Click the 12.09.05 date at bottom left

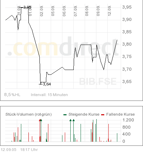(9, 150)
